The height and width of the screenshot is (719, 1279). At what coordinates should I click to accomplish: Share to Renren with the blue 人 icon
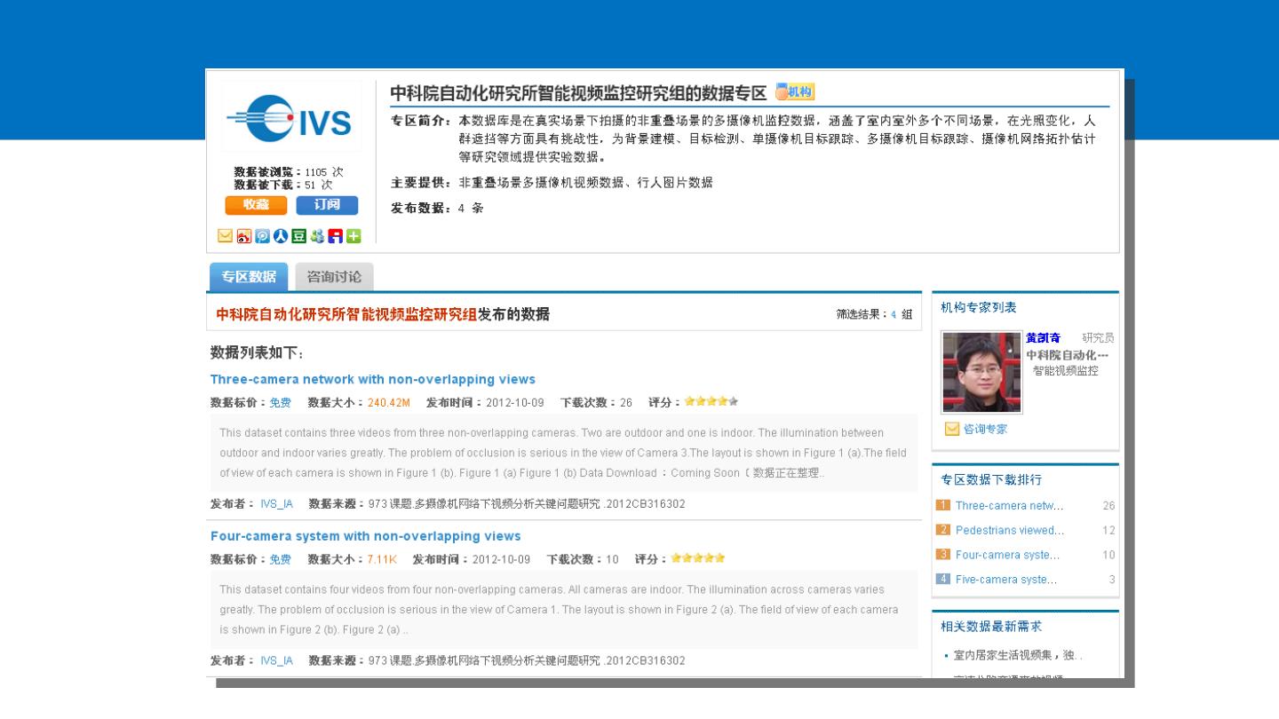(x=281, y=236)
